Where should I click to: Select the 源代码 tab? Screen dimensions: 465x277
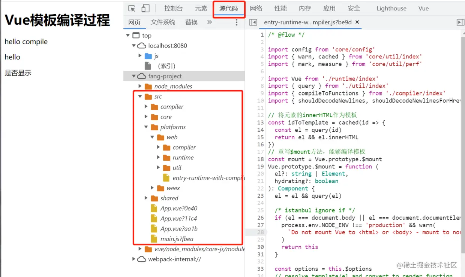[x=229, y=8]
